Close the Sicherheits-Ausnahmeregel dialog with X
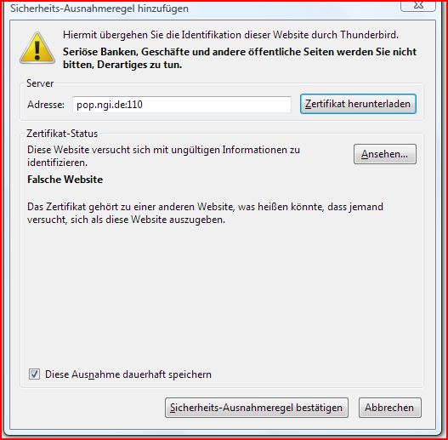 418,5
